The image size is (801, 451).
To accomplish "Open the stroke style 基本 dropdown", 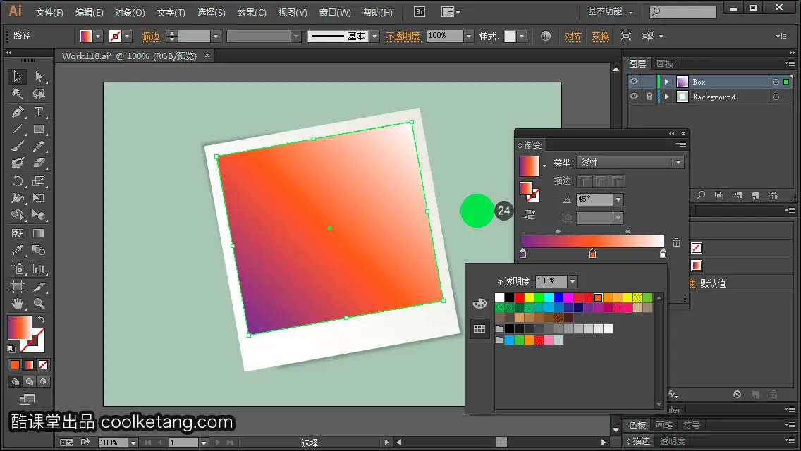I will (374, 36).
